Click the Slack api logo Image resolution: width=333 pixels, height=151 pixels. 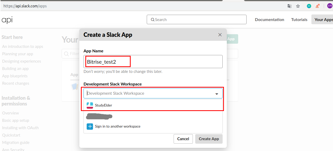[x=7, y=20]
